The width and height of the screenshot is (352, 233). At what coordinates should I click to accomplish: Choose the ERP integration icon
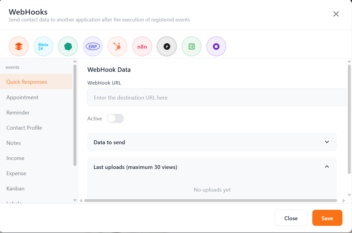coord(93,46)
